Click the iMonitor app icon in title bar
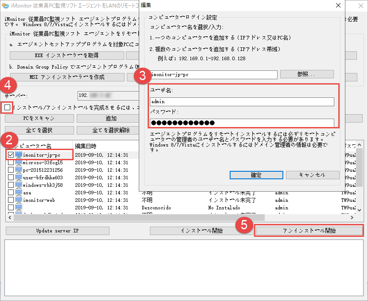Viewport: 368px width, 301px height. [5, 5]
